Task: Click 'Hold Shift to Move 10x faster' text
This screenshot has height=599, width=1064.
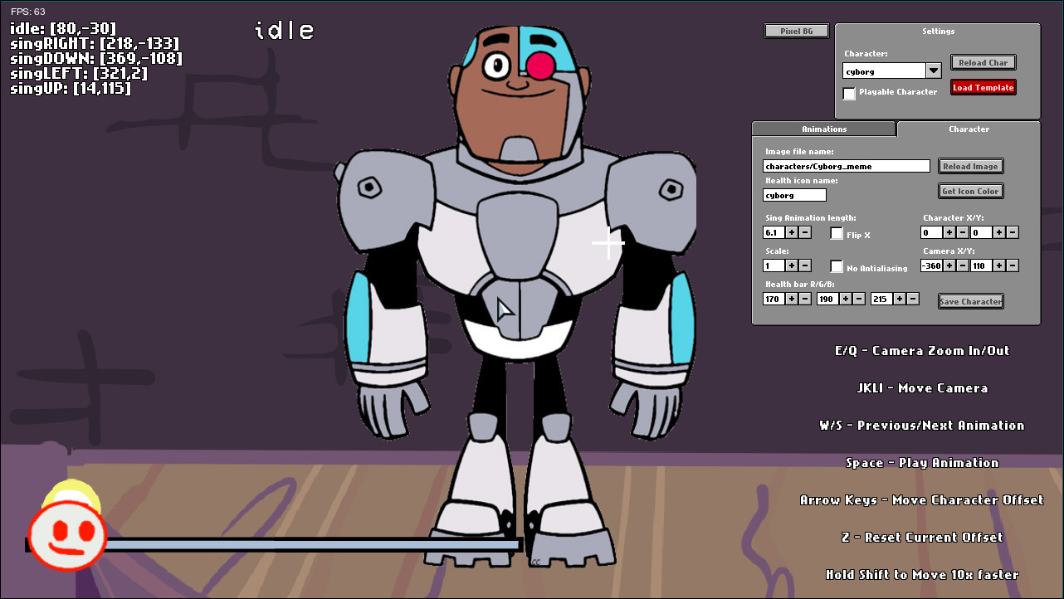Action: coord(922,575)
